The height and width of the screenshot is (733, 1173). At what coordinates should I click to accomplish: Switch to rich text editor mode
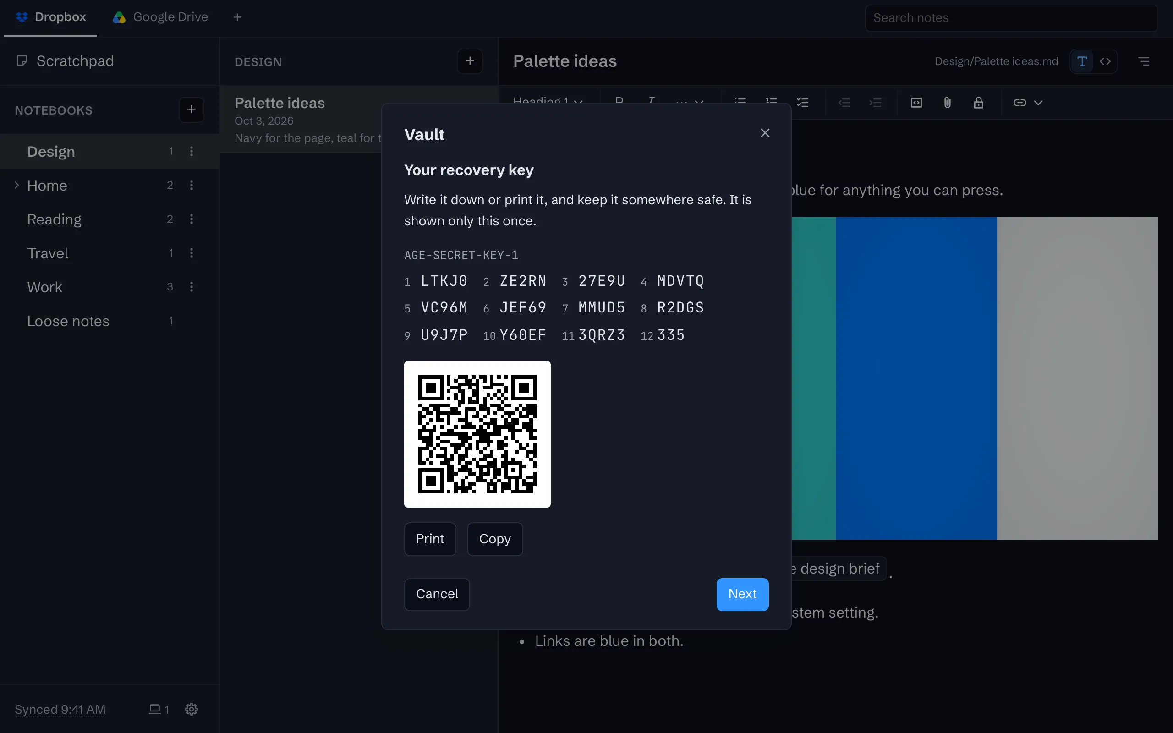pyautogui.click(x=1082, y=61)
